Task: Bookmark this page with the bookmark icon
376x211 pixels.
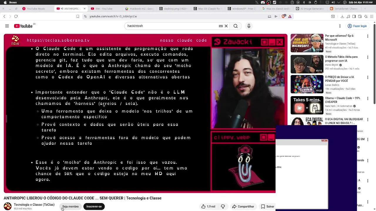Action: click(78, 16)
